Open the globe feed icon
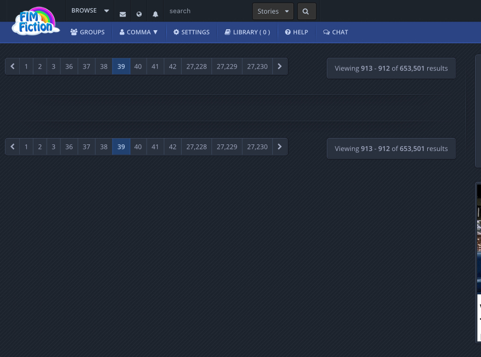The image size is (481, 357). (x=139, y=14)
